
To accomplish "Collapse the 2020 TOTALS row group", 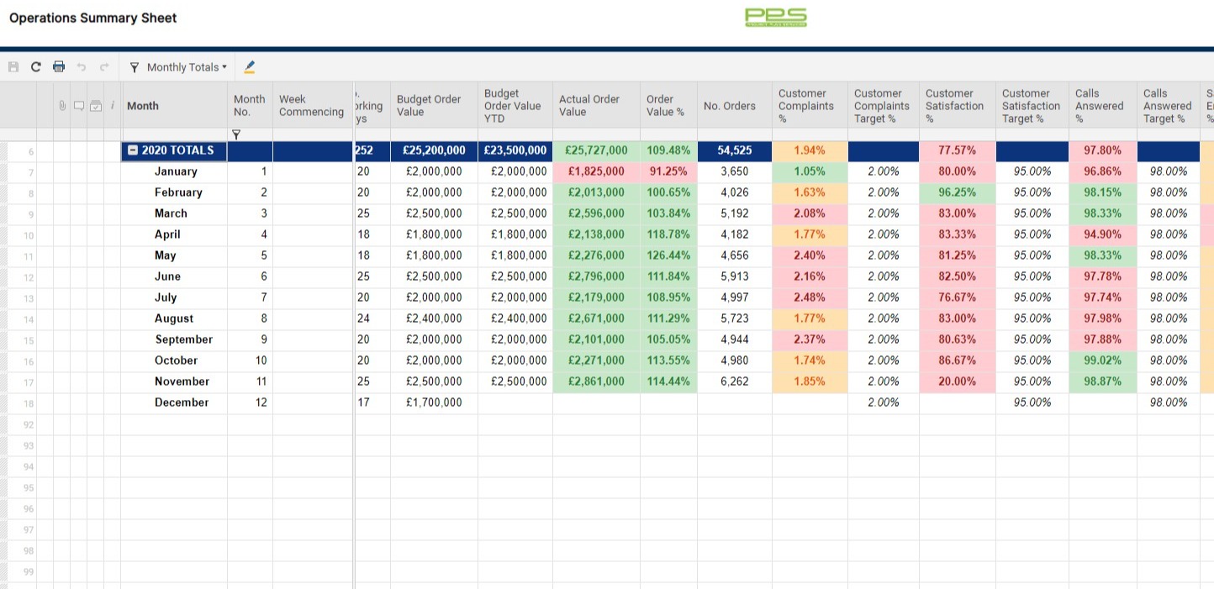I will click(133, 150).
